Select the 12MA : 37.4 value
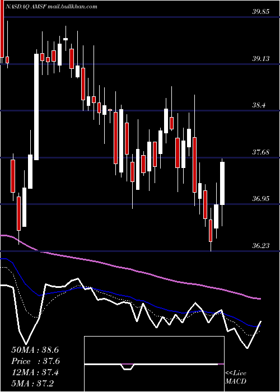This screenshot has width=280, height=392. [35, 372]
